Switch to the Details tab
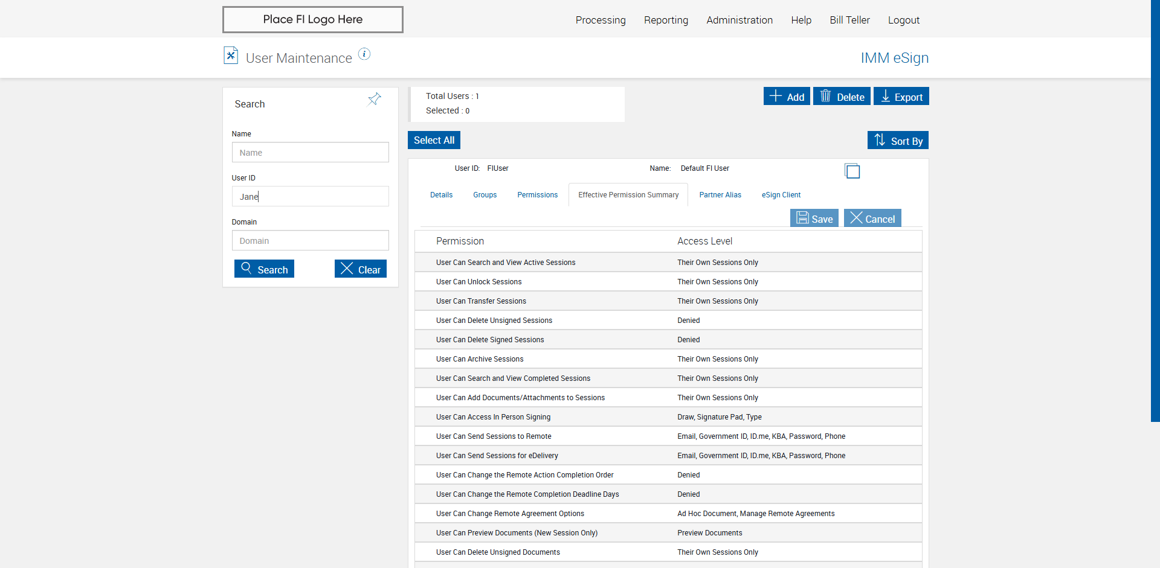 (441, 195)
